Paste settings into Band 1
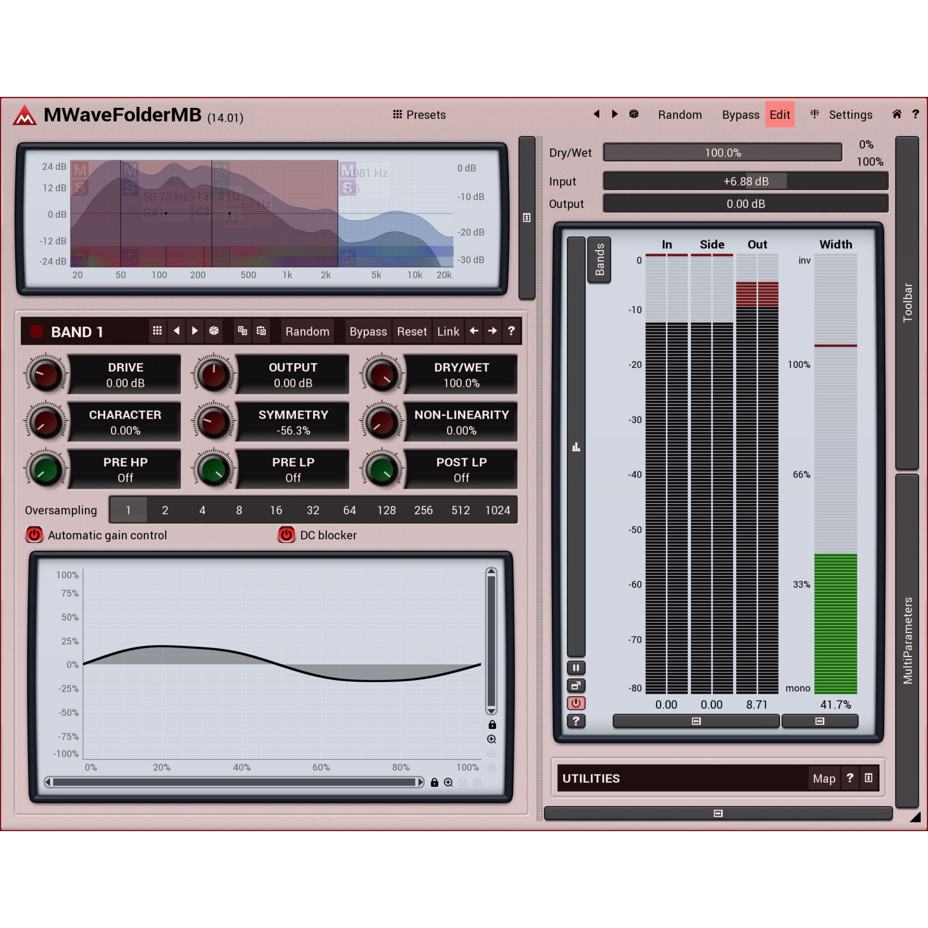The height and width of the screenshot is (928, 928). pyautogui.click(x=261, y=331)
